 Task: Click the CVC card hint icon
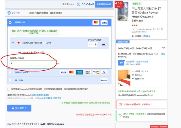pyautogui.click(x=105, y=44)
